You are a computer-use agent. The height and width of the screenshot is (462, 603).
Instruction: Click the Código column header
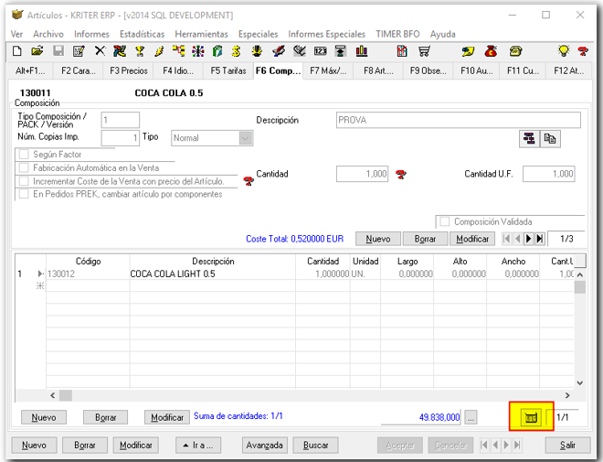click(88, 262)
